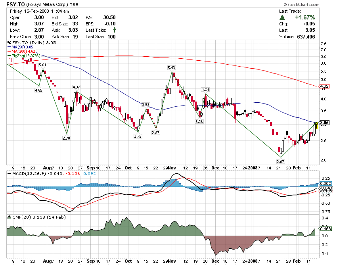Click the green ZigZag legend line marker

(x=10, y=56)
